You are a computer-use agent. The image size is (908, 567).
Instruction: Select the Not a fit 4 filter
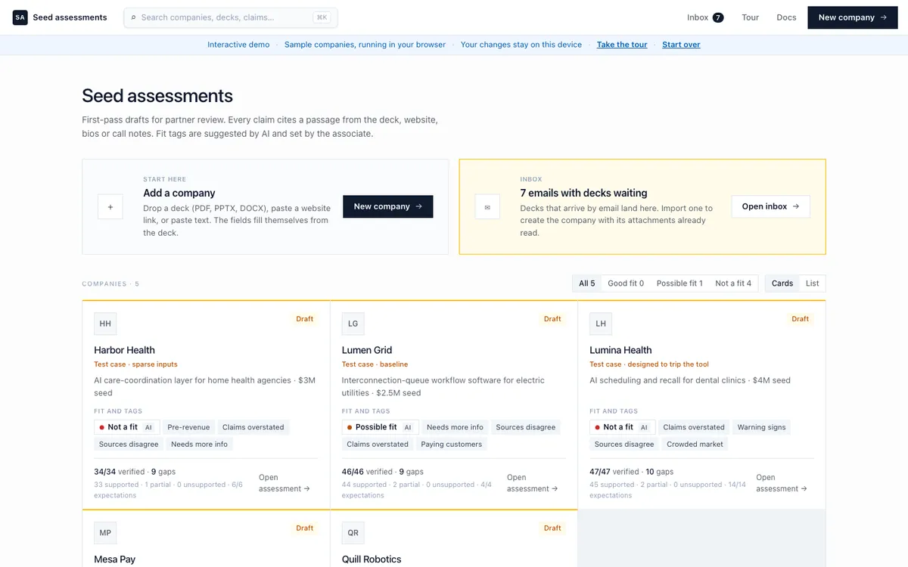point(733,283)
